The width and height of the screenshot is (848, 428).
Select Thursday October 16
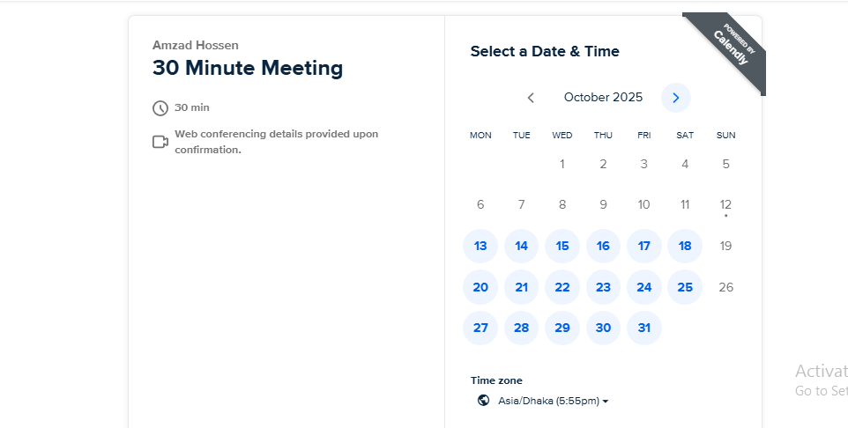coord(603,246)
